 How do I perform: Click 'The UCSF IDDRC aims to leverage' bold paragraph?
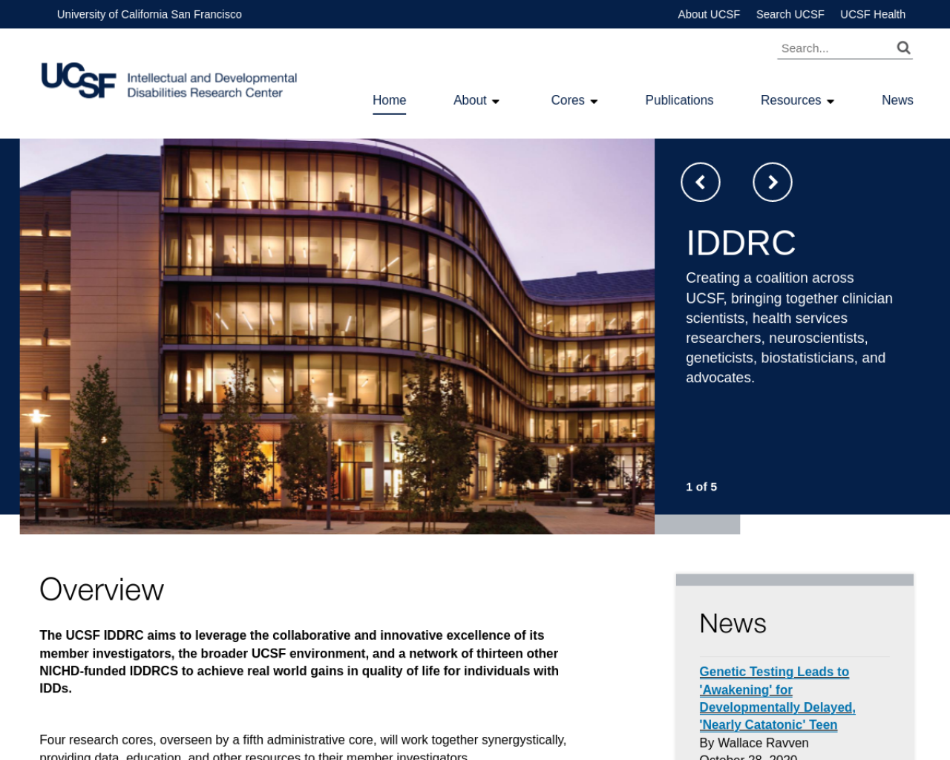[299, 662]
